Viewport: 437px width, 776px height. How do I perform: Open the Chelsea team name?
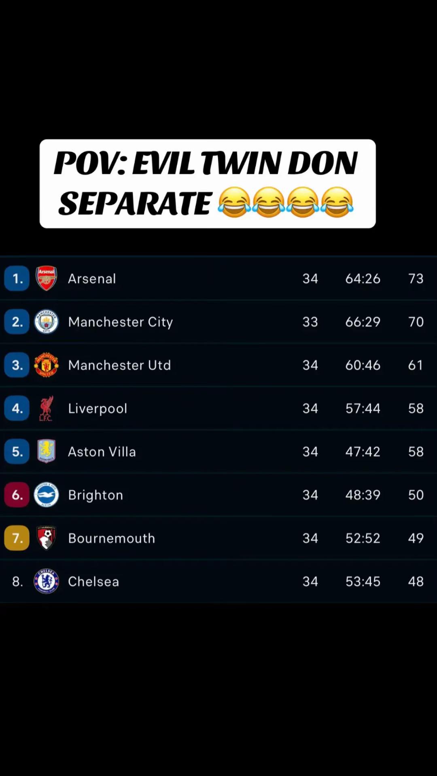[93, 582]
